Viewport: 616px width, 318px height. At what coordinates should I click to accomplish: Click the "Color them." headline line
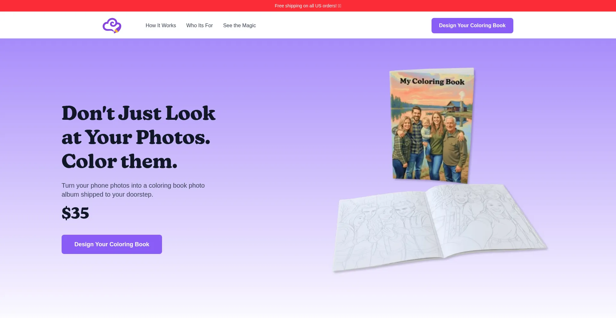pyautogui.click(x=119, y=161)
